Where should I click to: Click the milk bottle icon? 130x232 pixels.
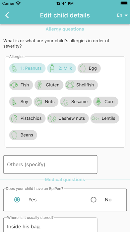(x=52, y=68)
